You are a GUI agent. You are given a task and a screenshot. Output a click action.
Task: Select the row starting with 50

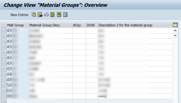point(4,85)
